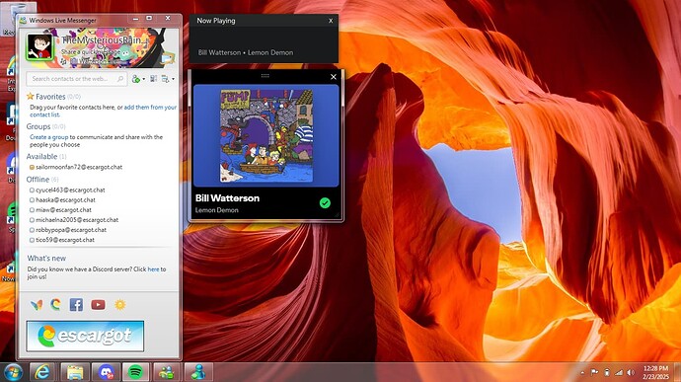Click the Escargot swirl icon
This screenshot has height=382, width=681.
click(x=55, y=305)
